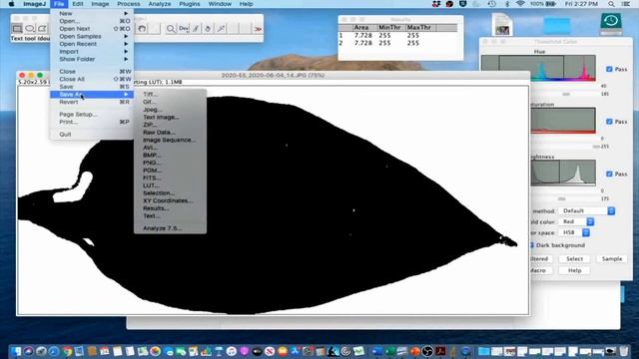Expand the Open Recent submenu
639x359 pixels.
click(92, 44)
